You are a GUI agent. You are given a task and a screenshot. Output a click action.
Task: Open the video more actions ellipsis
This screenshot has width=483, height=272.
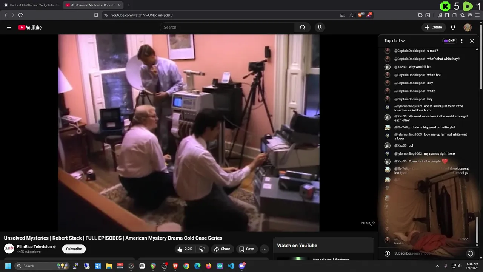coord(264,249)
